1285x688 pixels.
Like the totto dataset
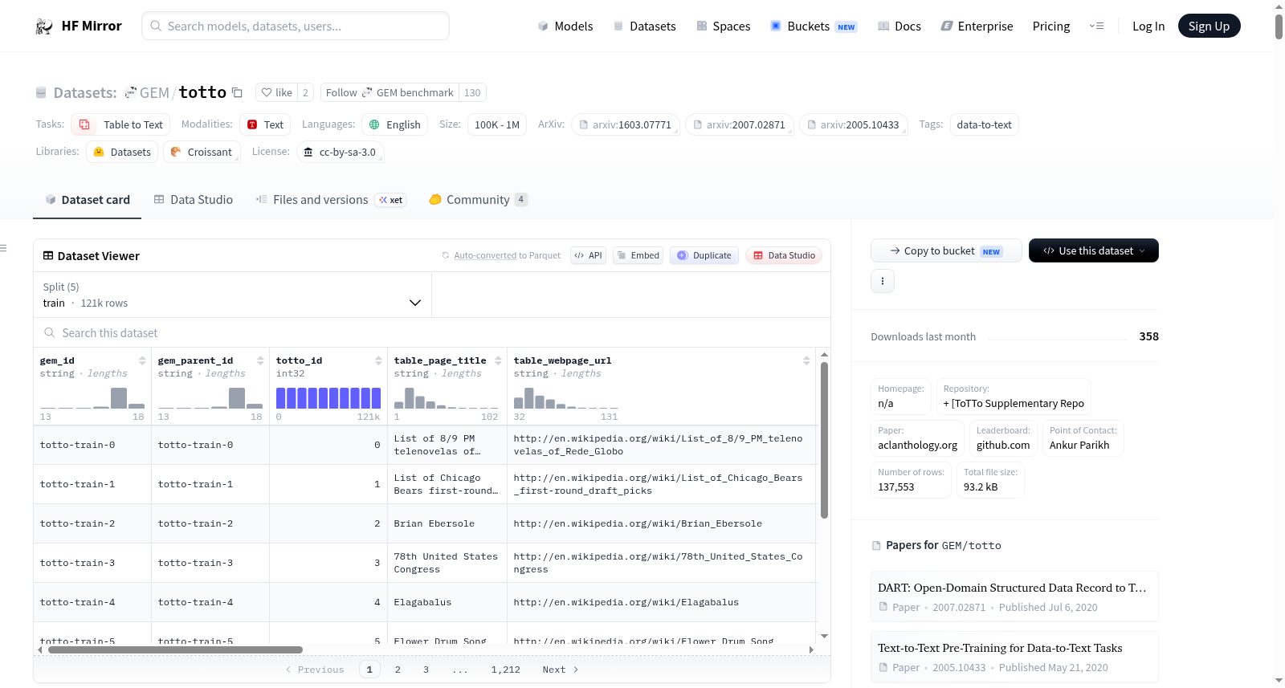[276, 92]
